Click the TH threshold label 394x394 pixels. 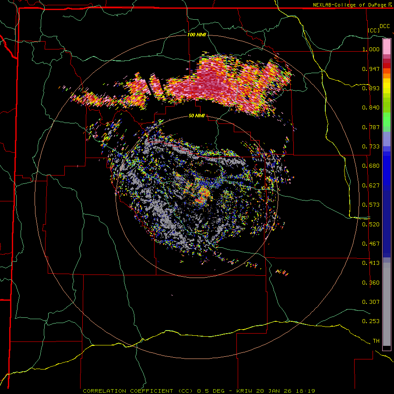click(376, 341)
